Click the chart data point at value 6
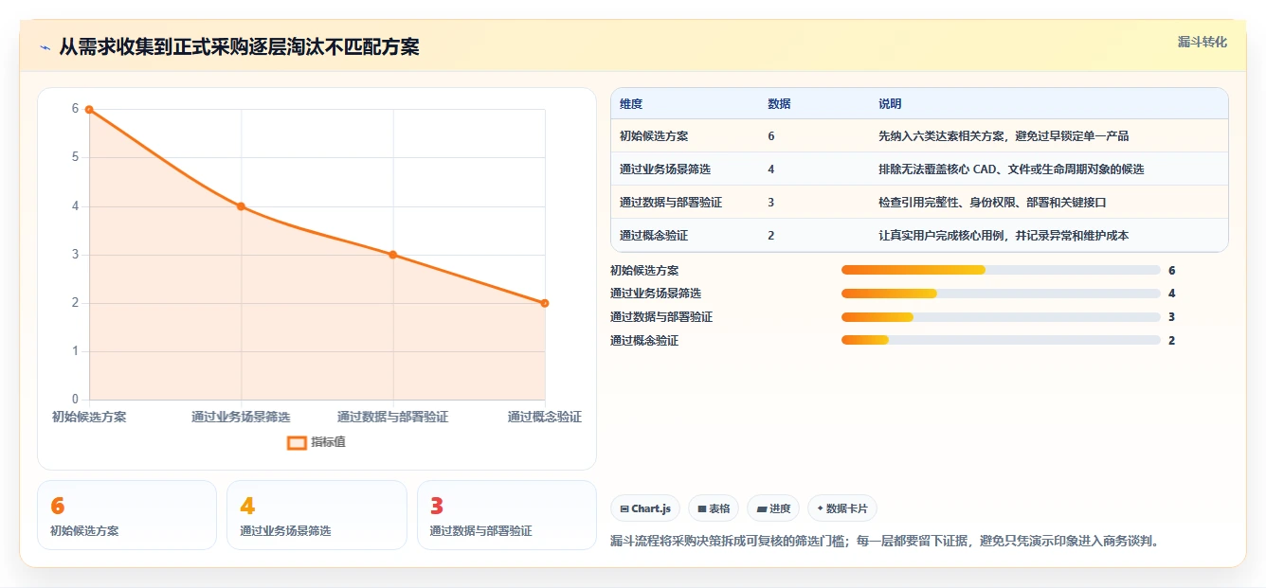The height and width of the screenshot is (588, 1266). click(x=89, y=109)
